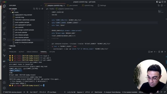Close the terminal panel
This screenshot has height=94, width=167.
(x=165, y=52)
